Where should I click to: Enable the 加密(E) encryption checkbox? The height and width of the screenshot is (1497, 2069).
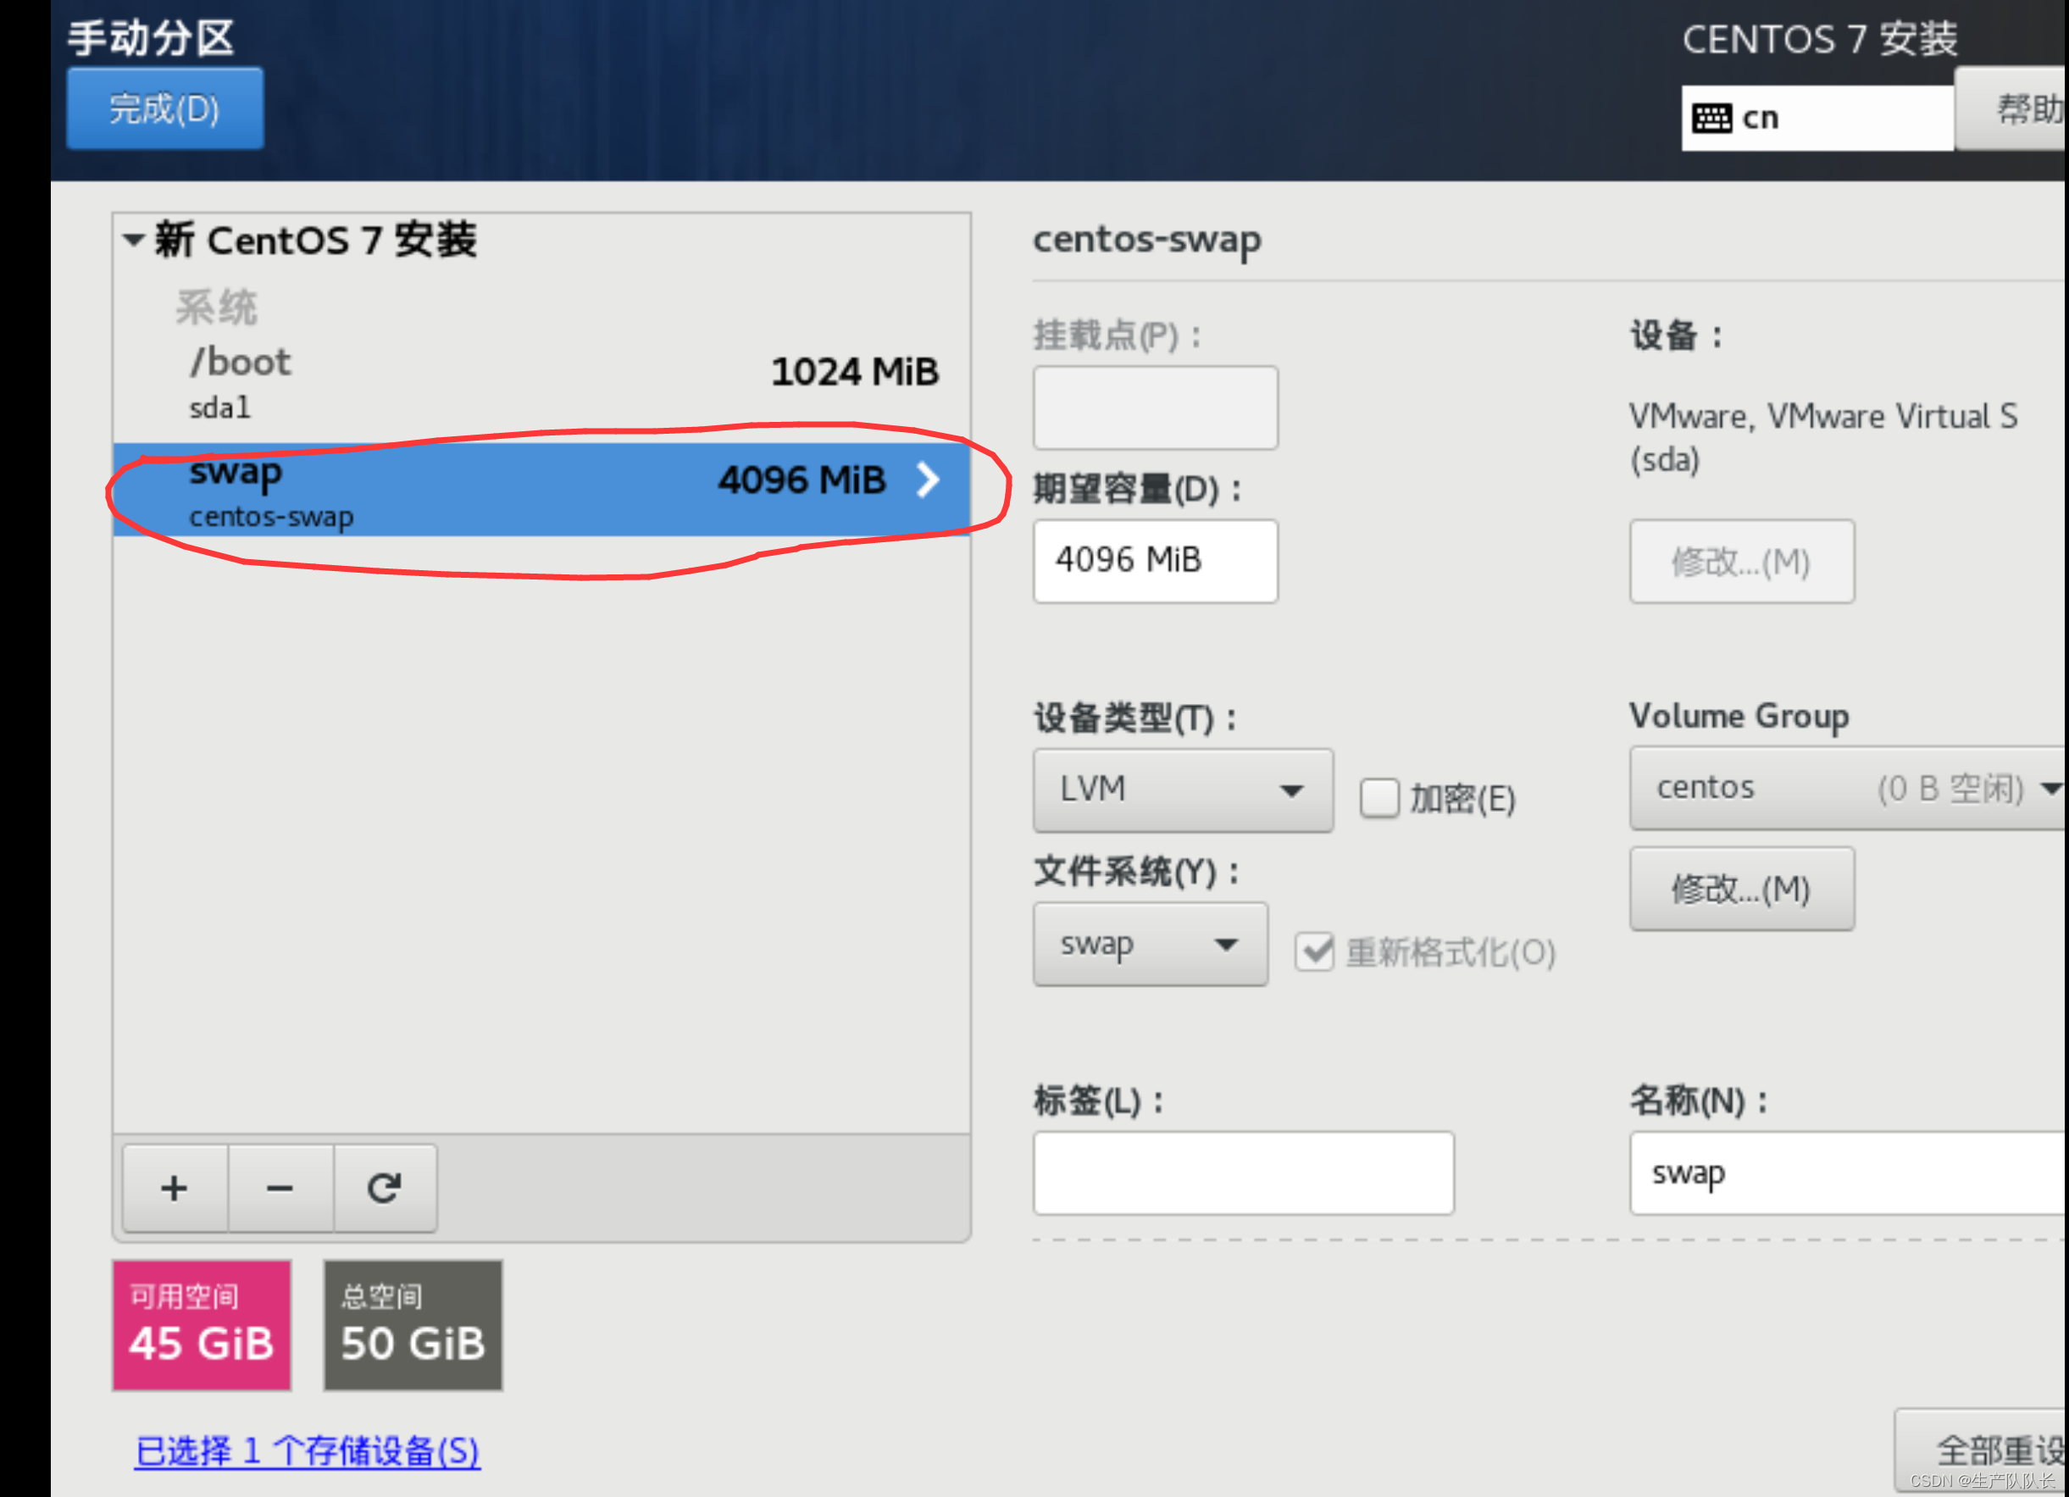tap(1379, 797)
